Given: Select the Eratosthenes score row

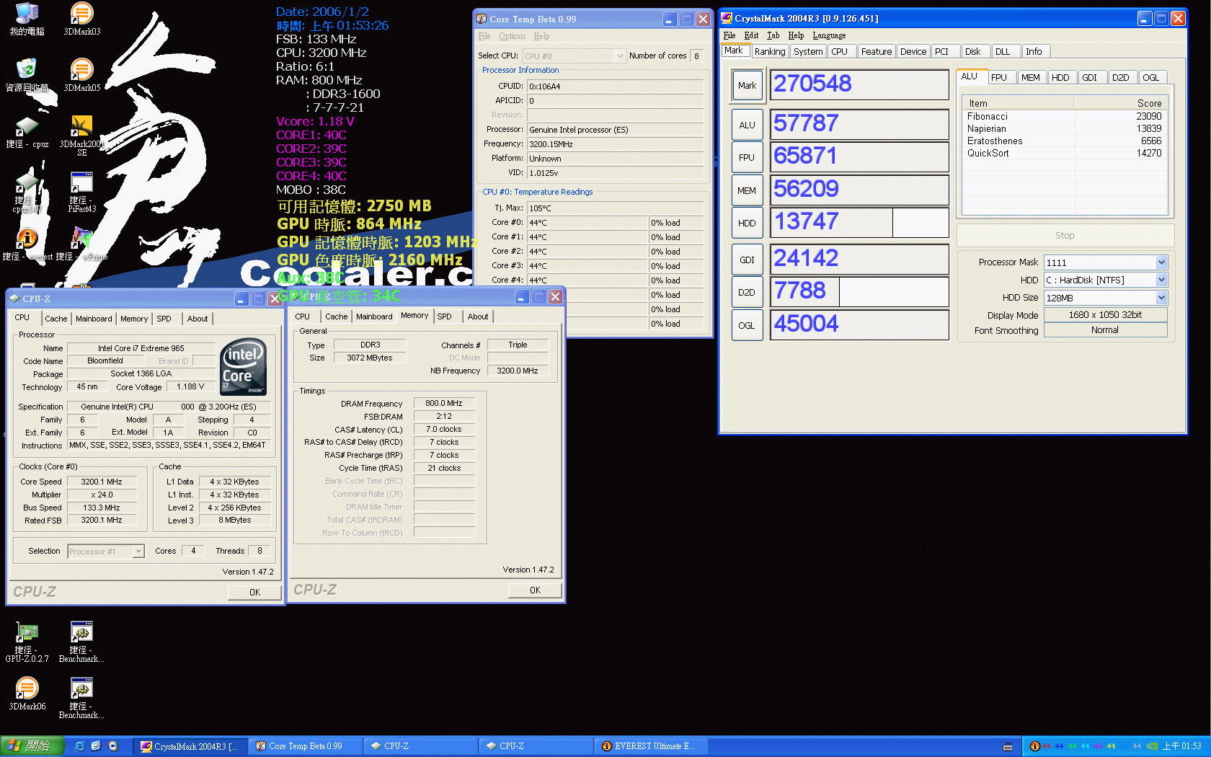Looking at the screenshot, I should click(x=1064, y=141).
